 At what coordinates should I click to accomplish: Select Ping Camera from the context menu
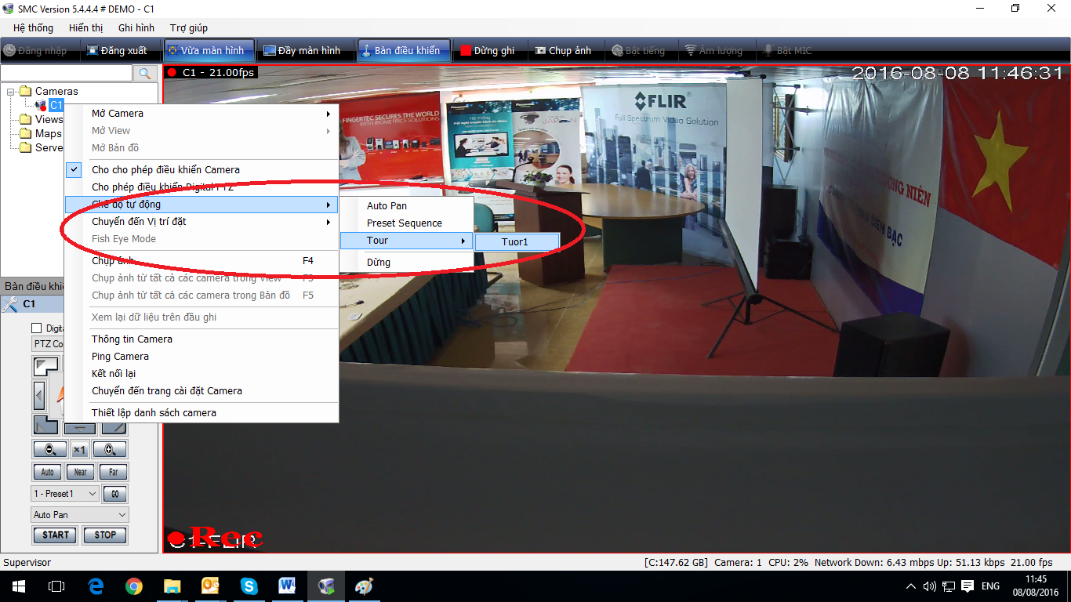click(x=201, y=356)
